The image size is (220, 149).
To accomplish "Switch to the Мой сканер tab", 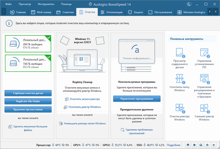I will [41, 12].
